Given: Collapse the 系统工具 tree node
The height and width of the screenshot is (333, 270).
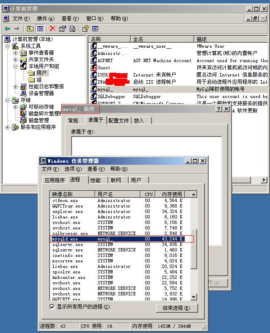Looking at the screenshot, I should 8,46.
